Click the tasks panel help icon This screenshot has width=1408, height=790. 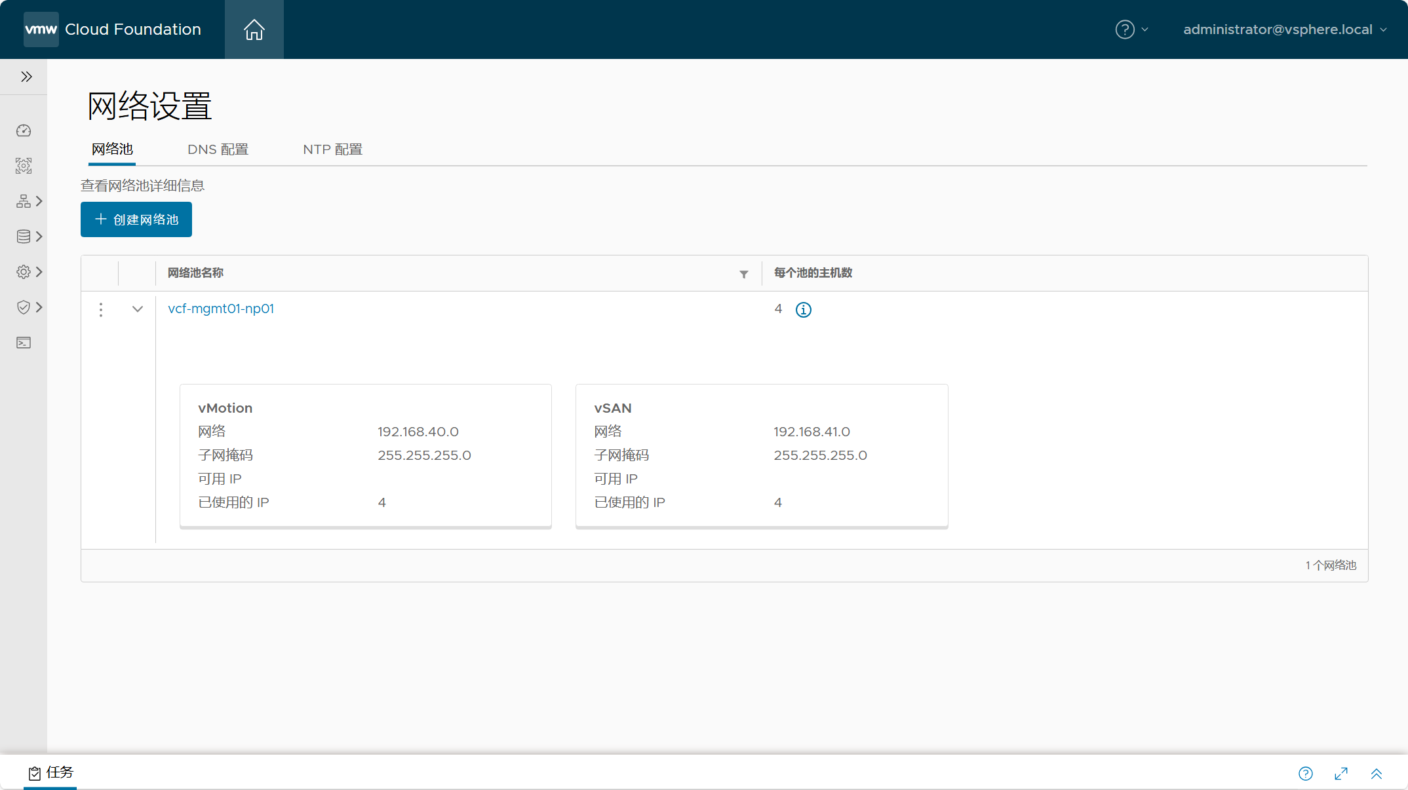(1306, 774)
